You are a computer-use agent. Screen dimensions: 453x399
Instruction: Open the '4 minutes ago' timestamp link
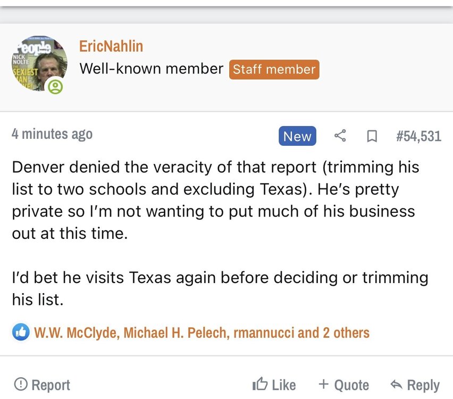52,134
